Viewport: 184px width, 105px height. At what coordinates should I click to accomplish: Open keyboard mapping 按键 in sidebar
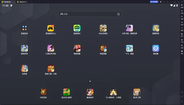click(x=182, y=6)
